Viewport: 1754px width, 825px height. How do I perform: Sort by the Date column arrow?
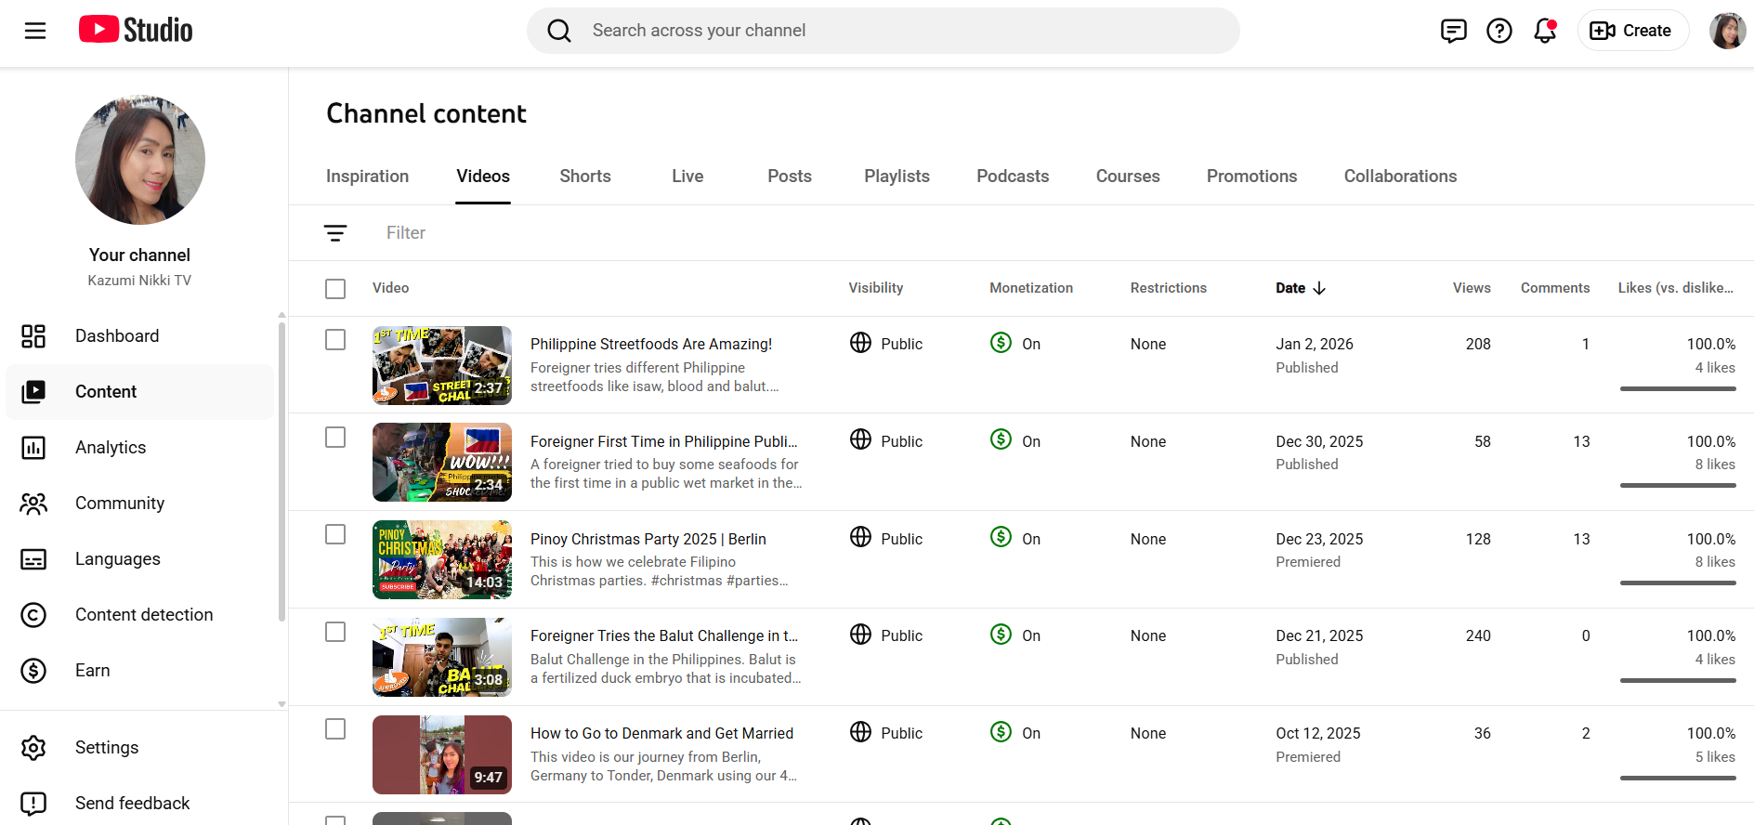coord(1319,288)
